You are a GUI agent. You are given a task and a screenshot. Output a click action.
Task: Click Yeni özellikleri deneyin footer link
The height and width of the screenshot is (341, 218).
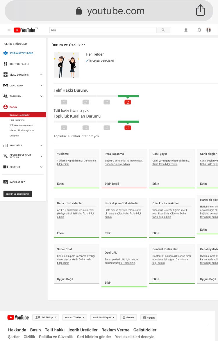(x=135, y=337)
